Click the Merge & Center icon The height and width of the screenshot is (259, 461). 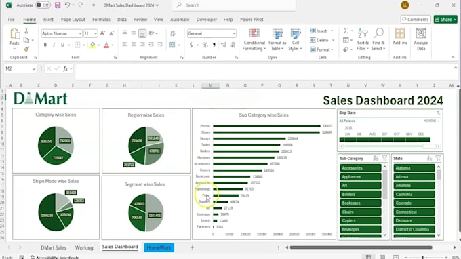coord(172,45)
